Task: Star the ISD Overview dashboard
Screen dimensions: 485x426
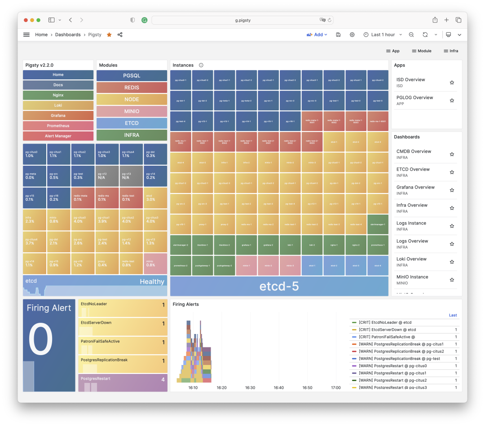Action: coord(452,83)
